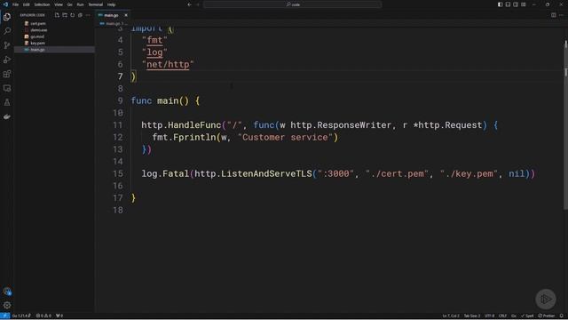Open the Explorer view in activity bar

tap(7, 17)
